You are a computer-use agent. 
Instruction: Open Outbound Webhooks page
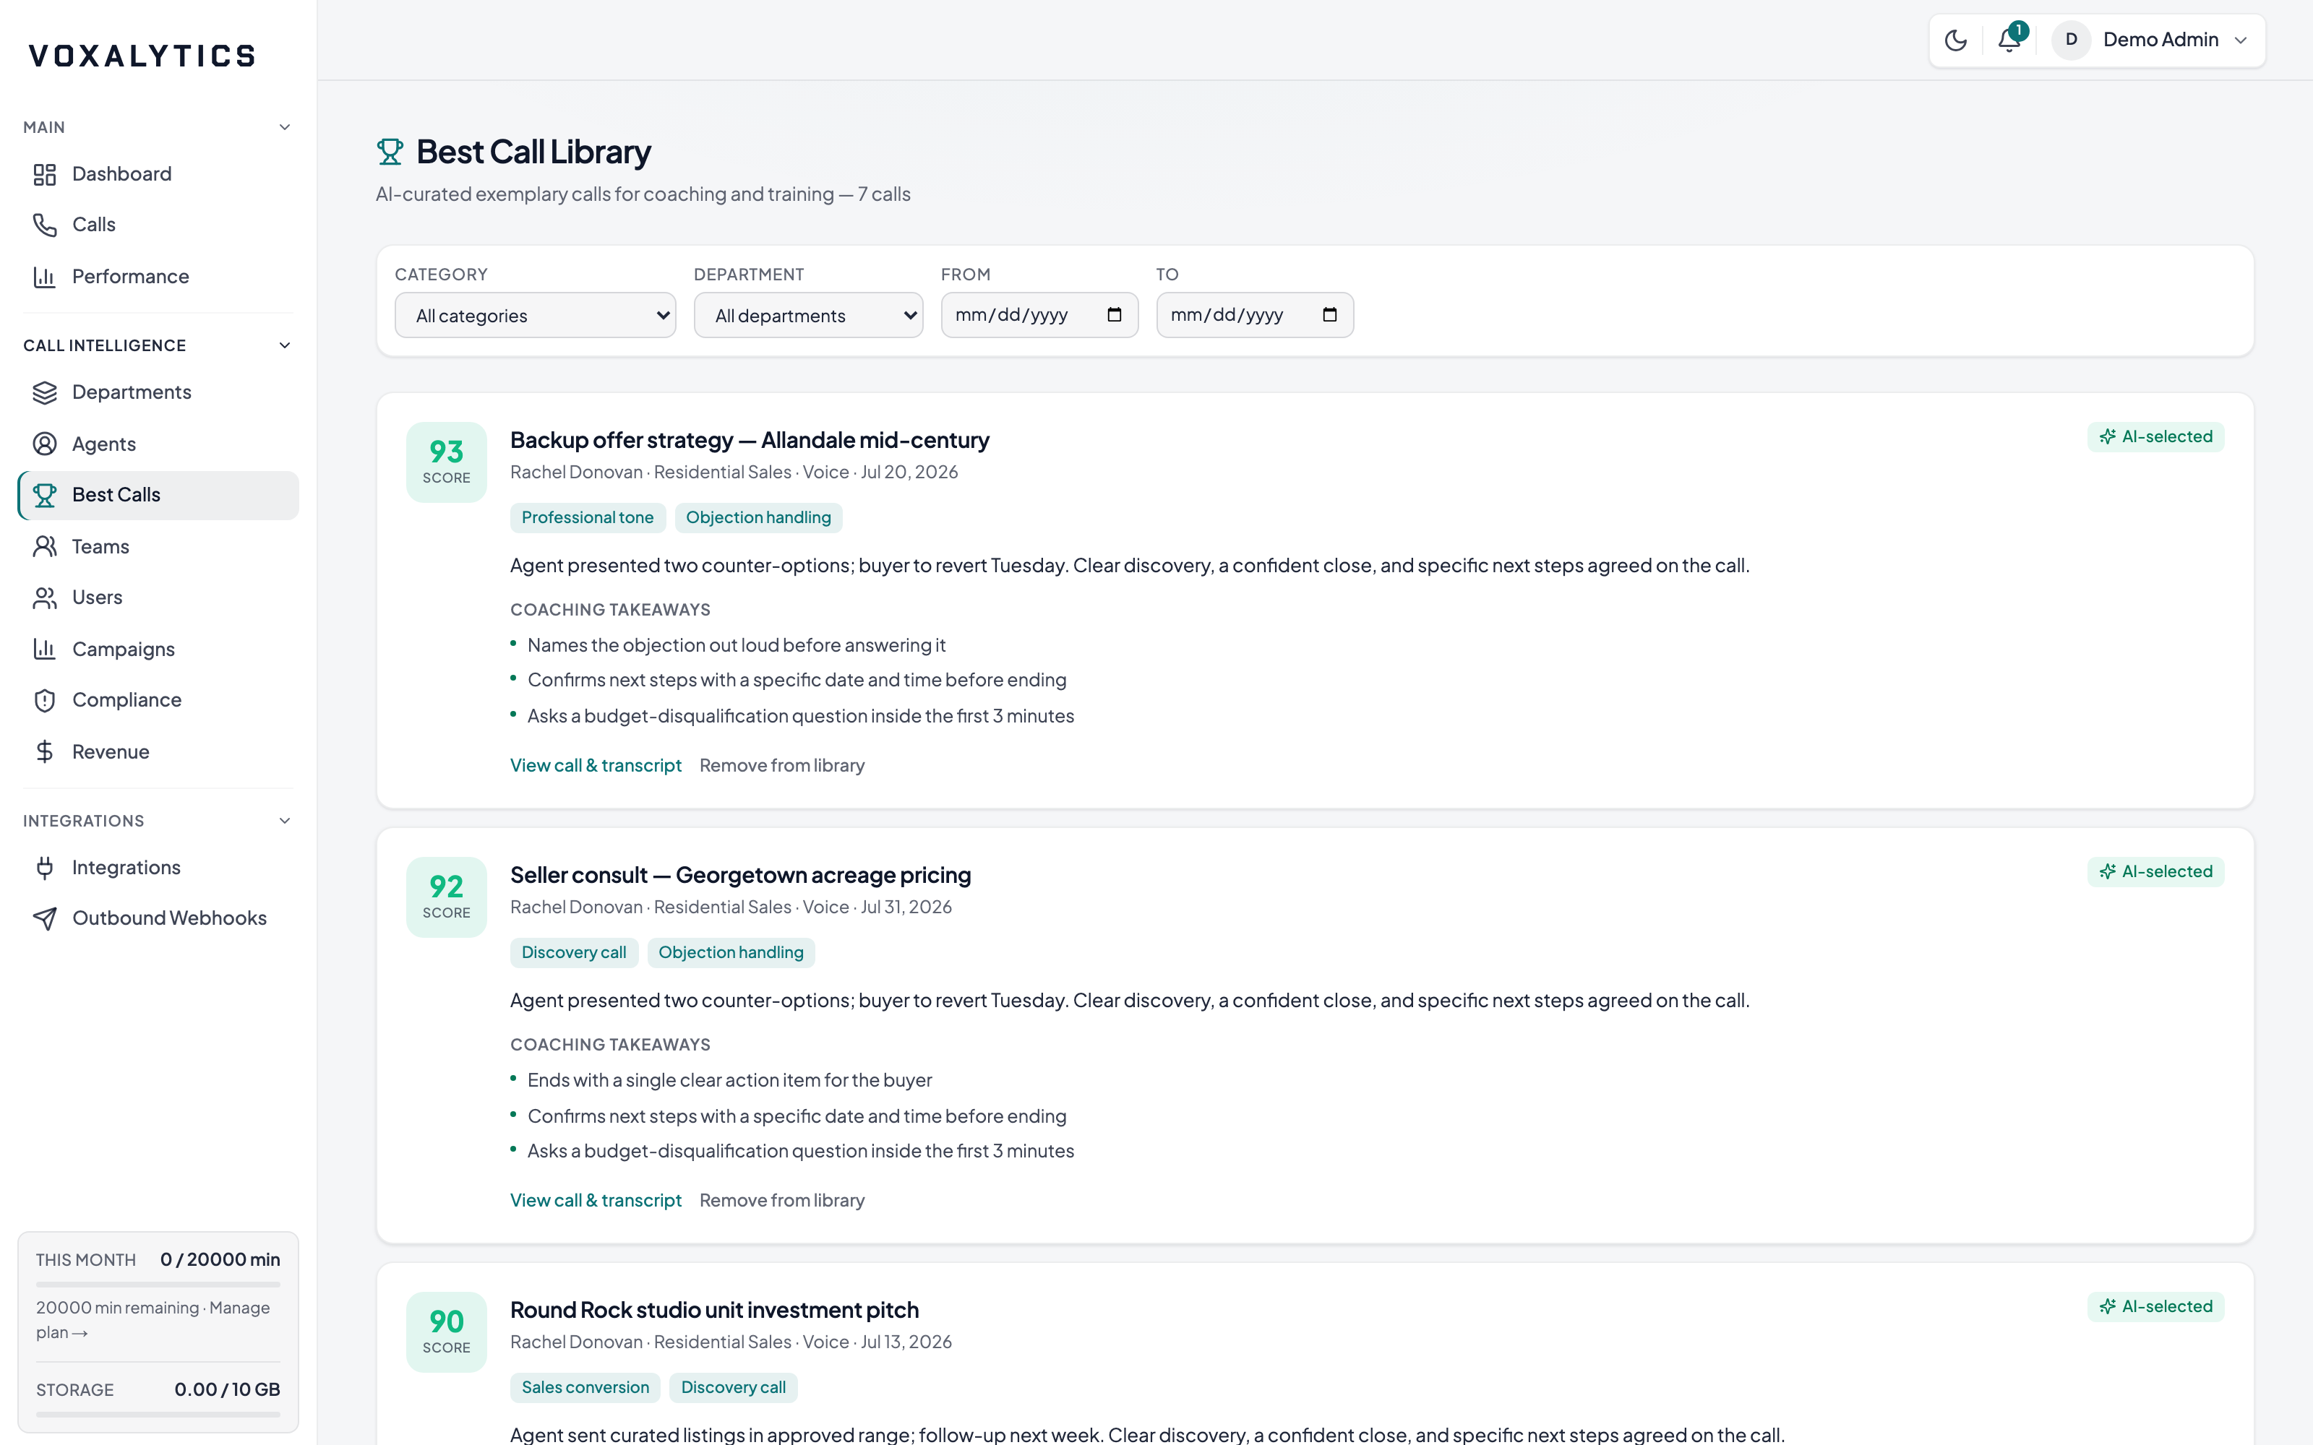point(159,918)
